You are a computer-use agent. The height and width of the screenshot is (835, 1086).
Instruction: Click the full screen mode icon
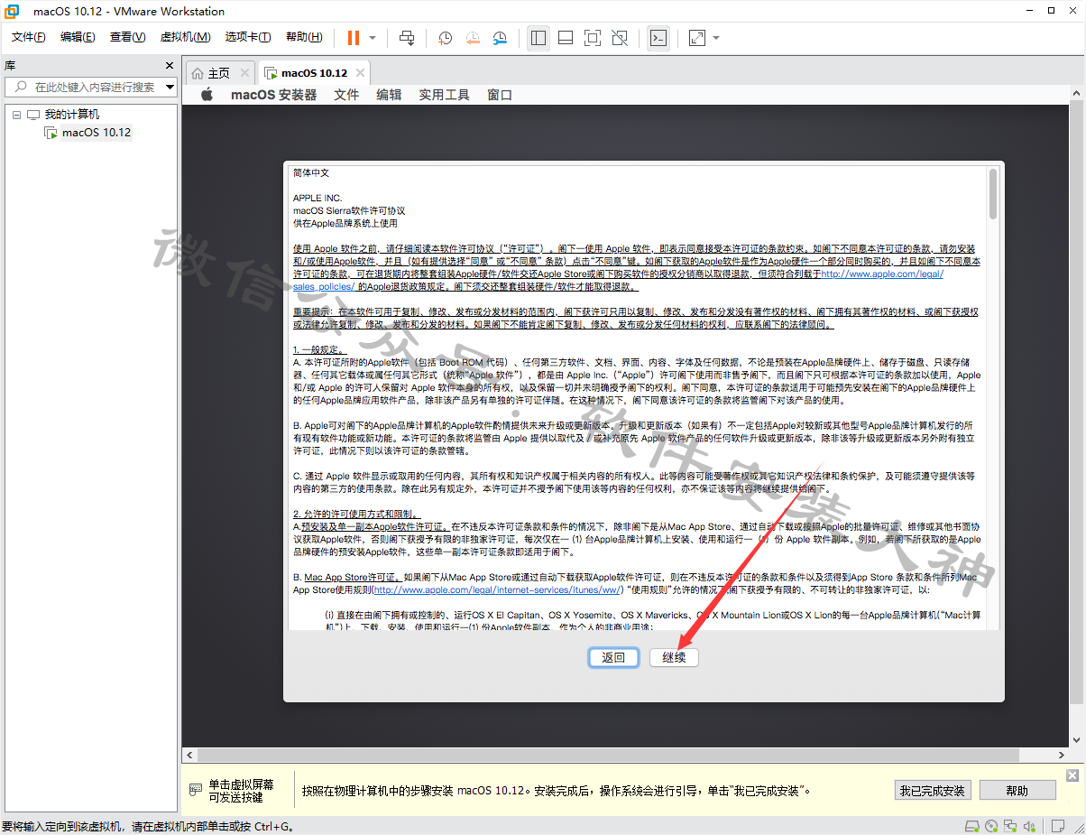[x=593, y=38]
